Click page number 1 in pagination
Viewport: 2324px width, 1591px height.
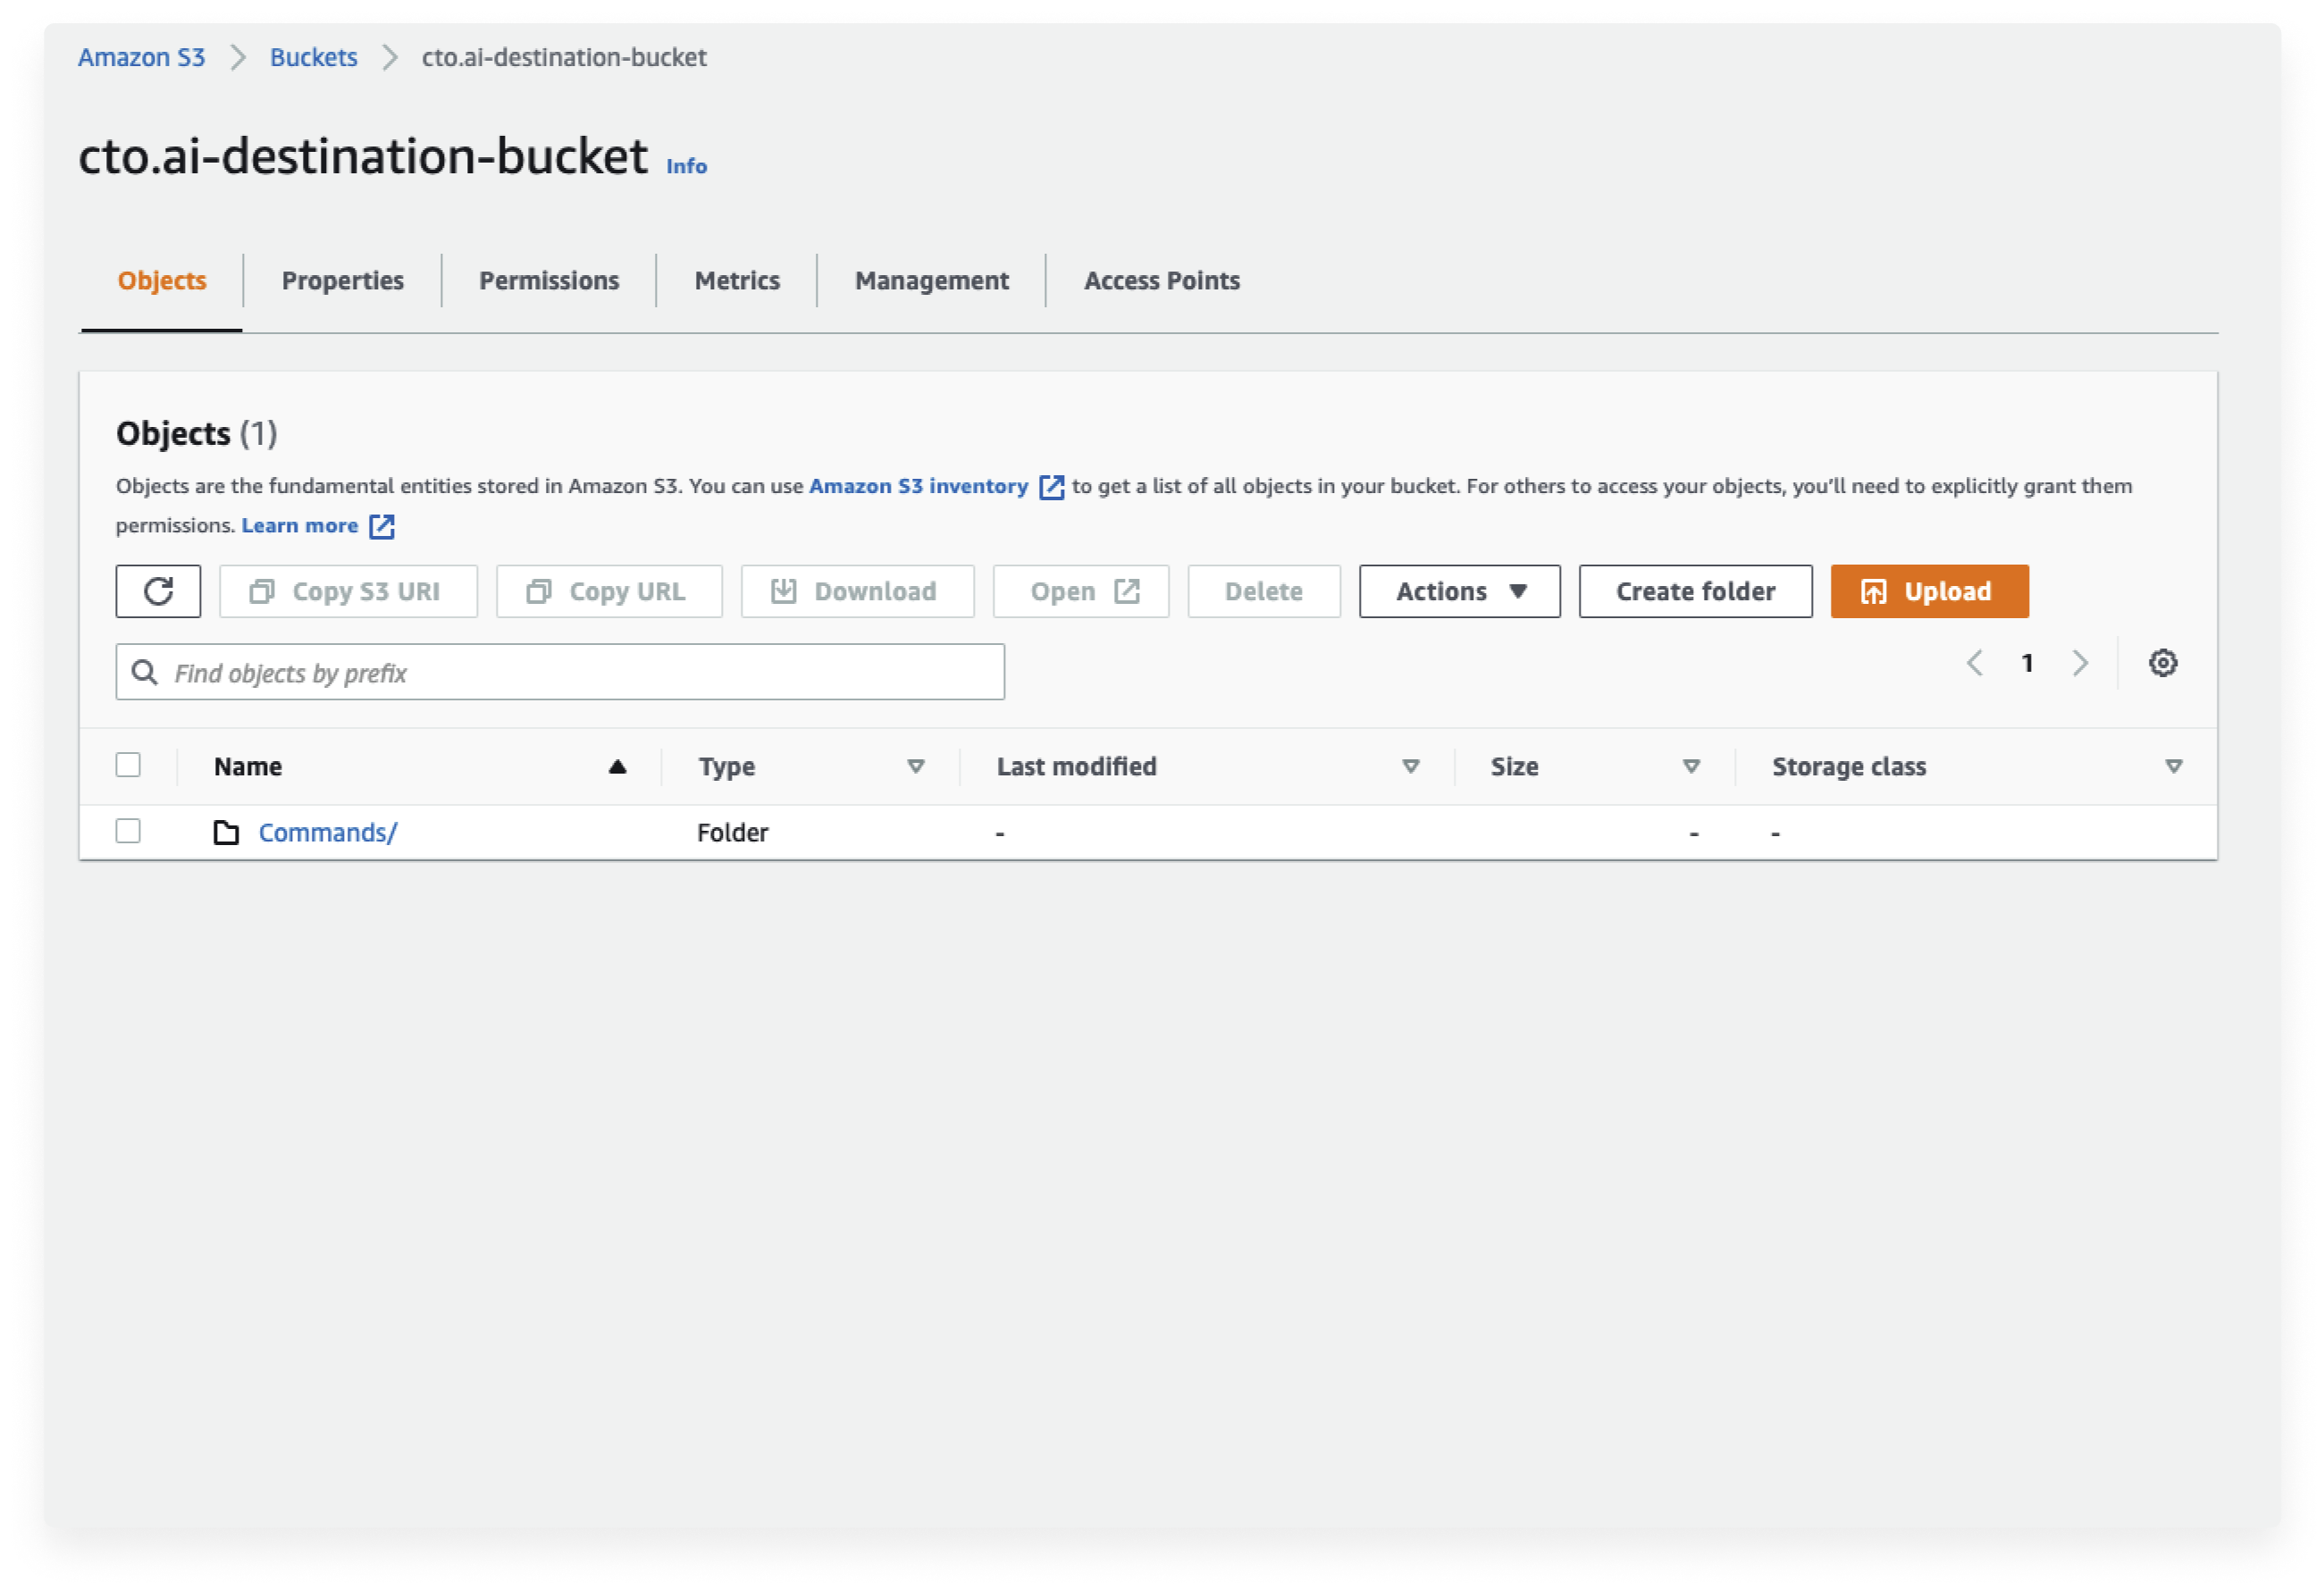[2028, 663]
